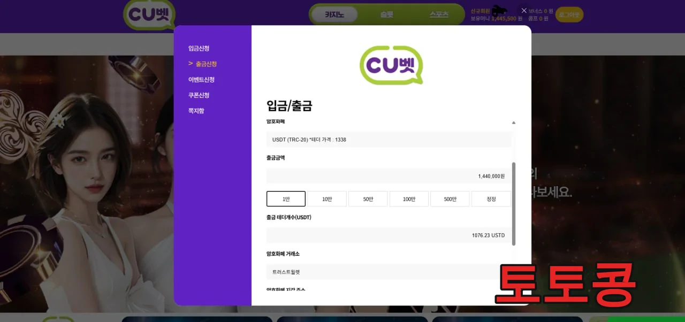Open the 입금신청 menu item

(199, 48)
